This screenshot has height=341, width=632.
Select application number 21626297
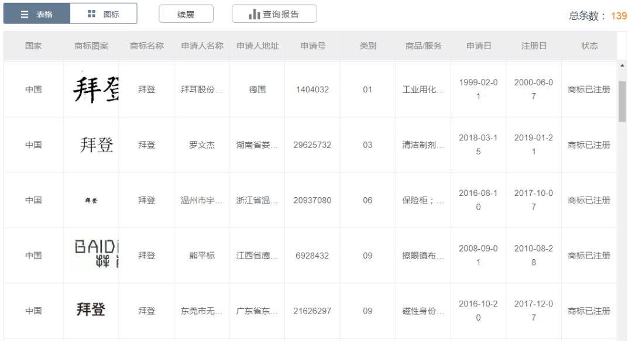312,311
